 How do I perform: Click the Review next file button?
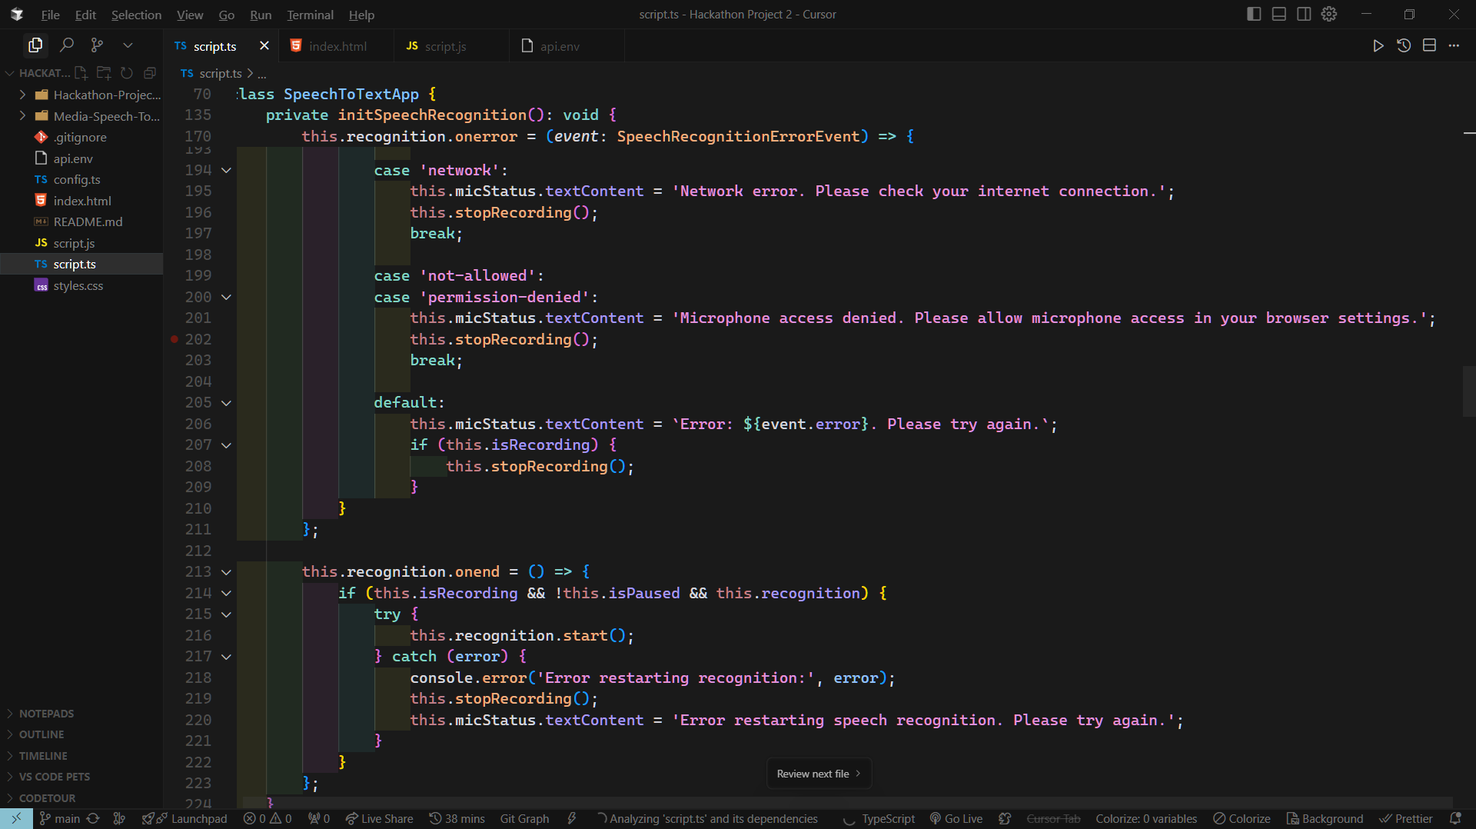tap(819, 774)
